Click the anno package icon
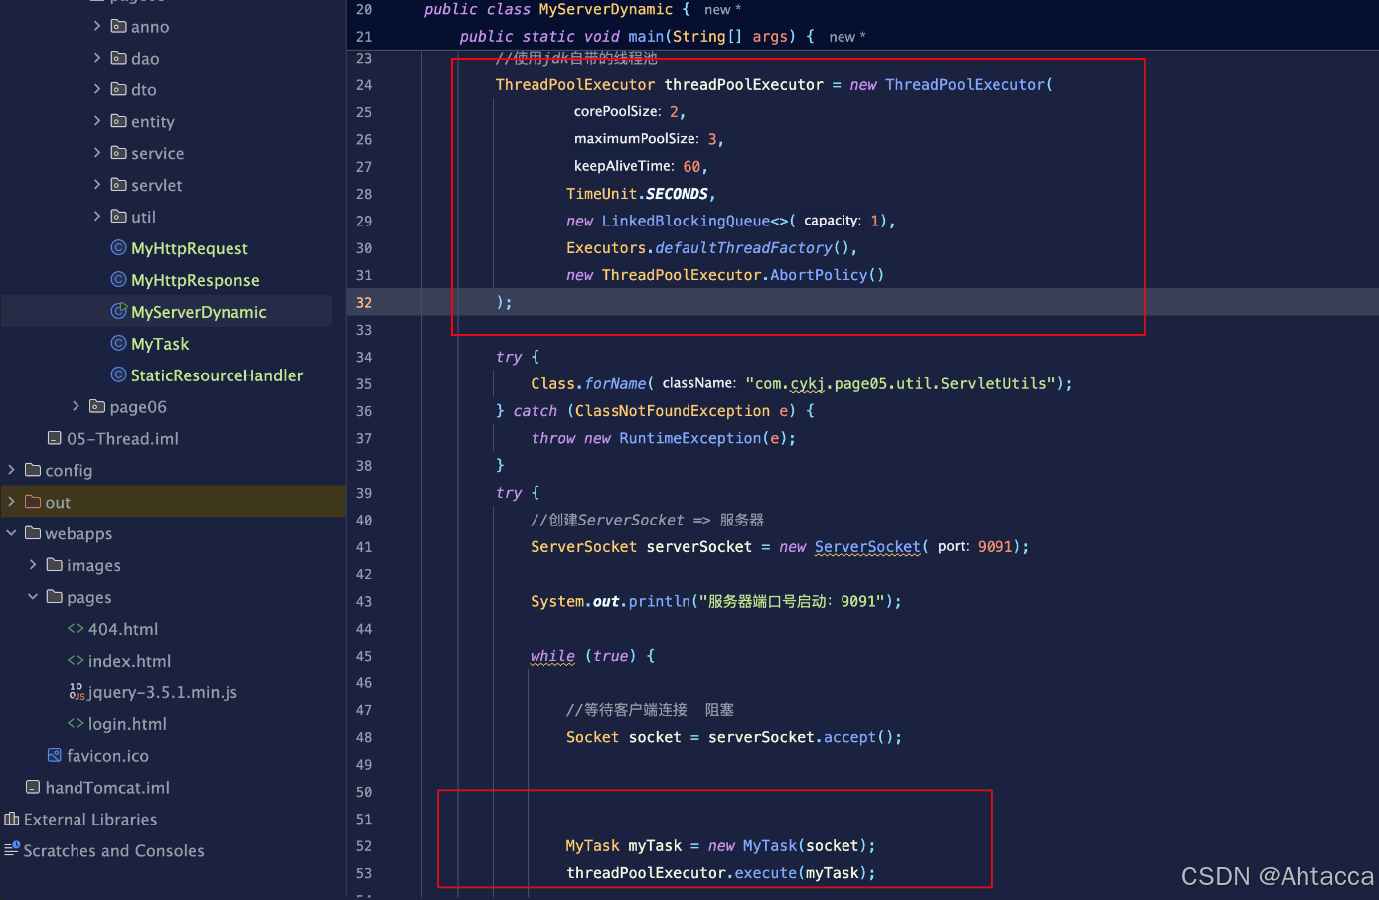Image resolution: width=1379 pixels, height=900 pixels. coord(118,26)
